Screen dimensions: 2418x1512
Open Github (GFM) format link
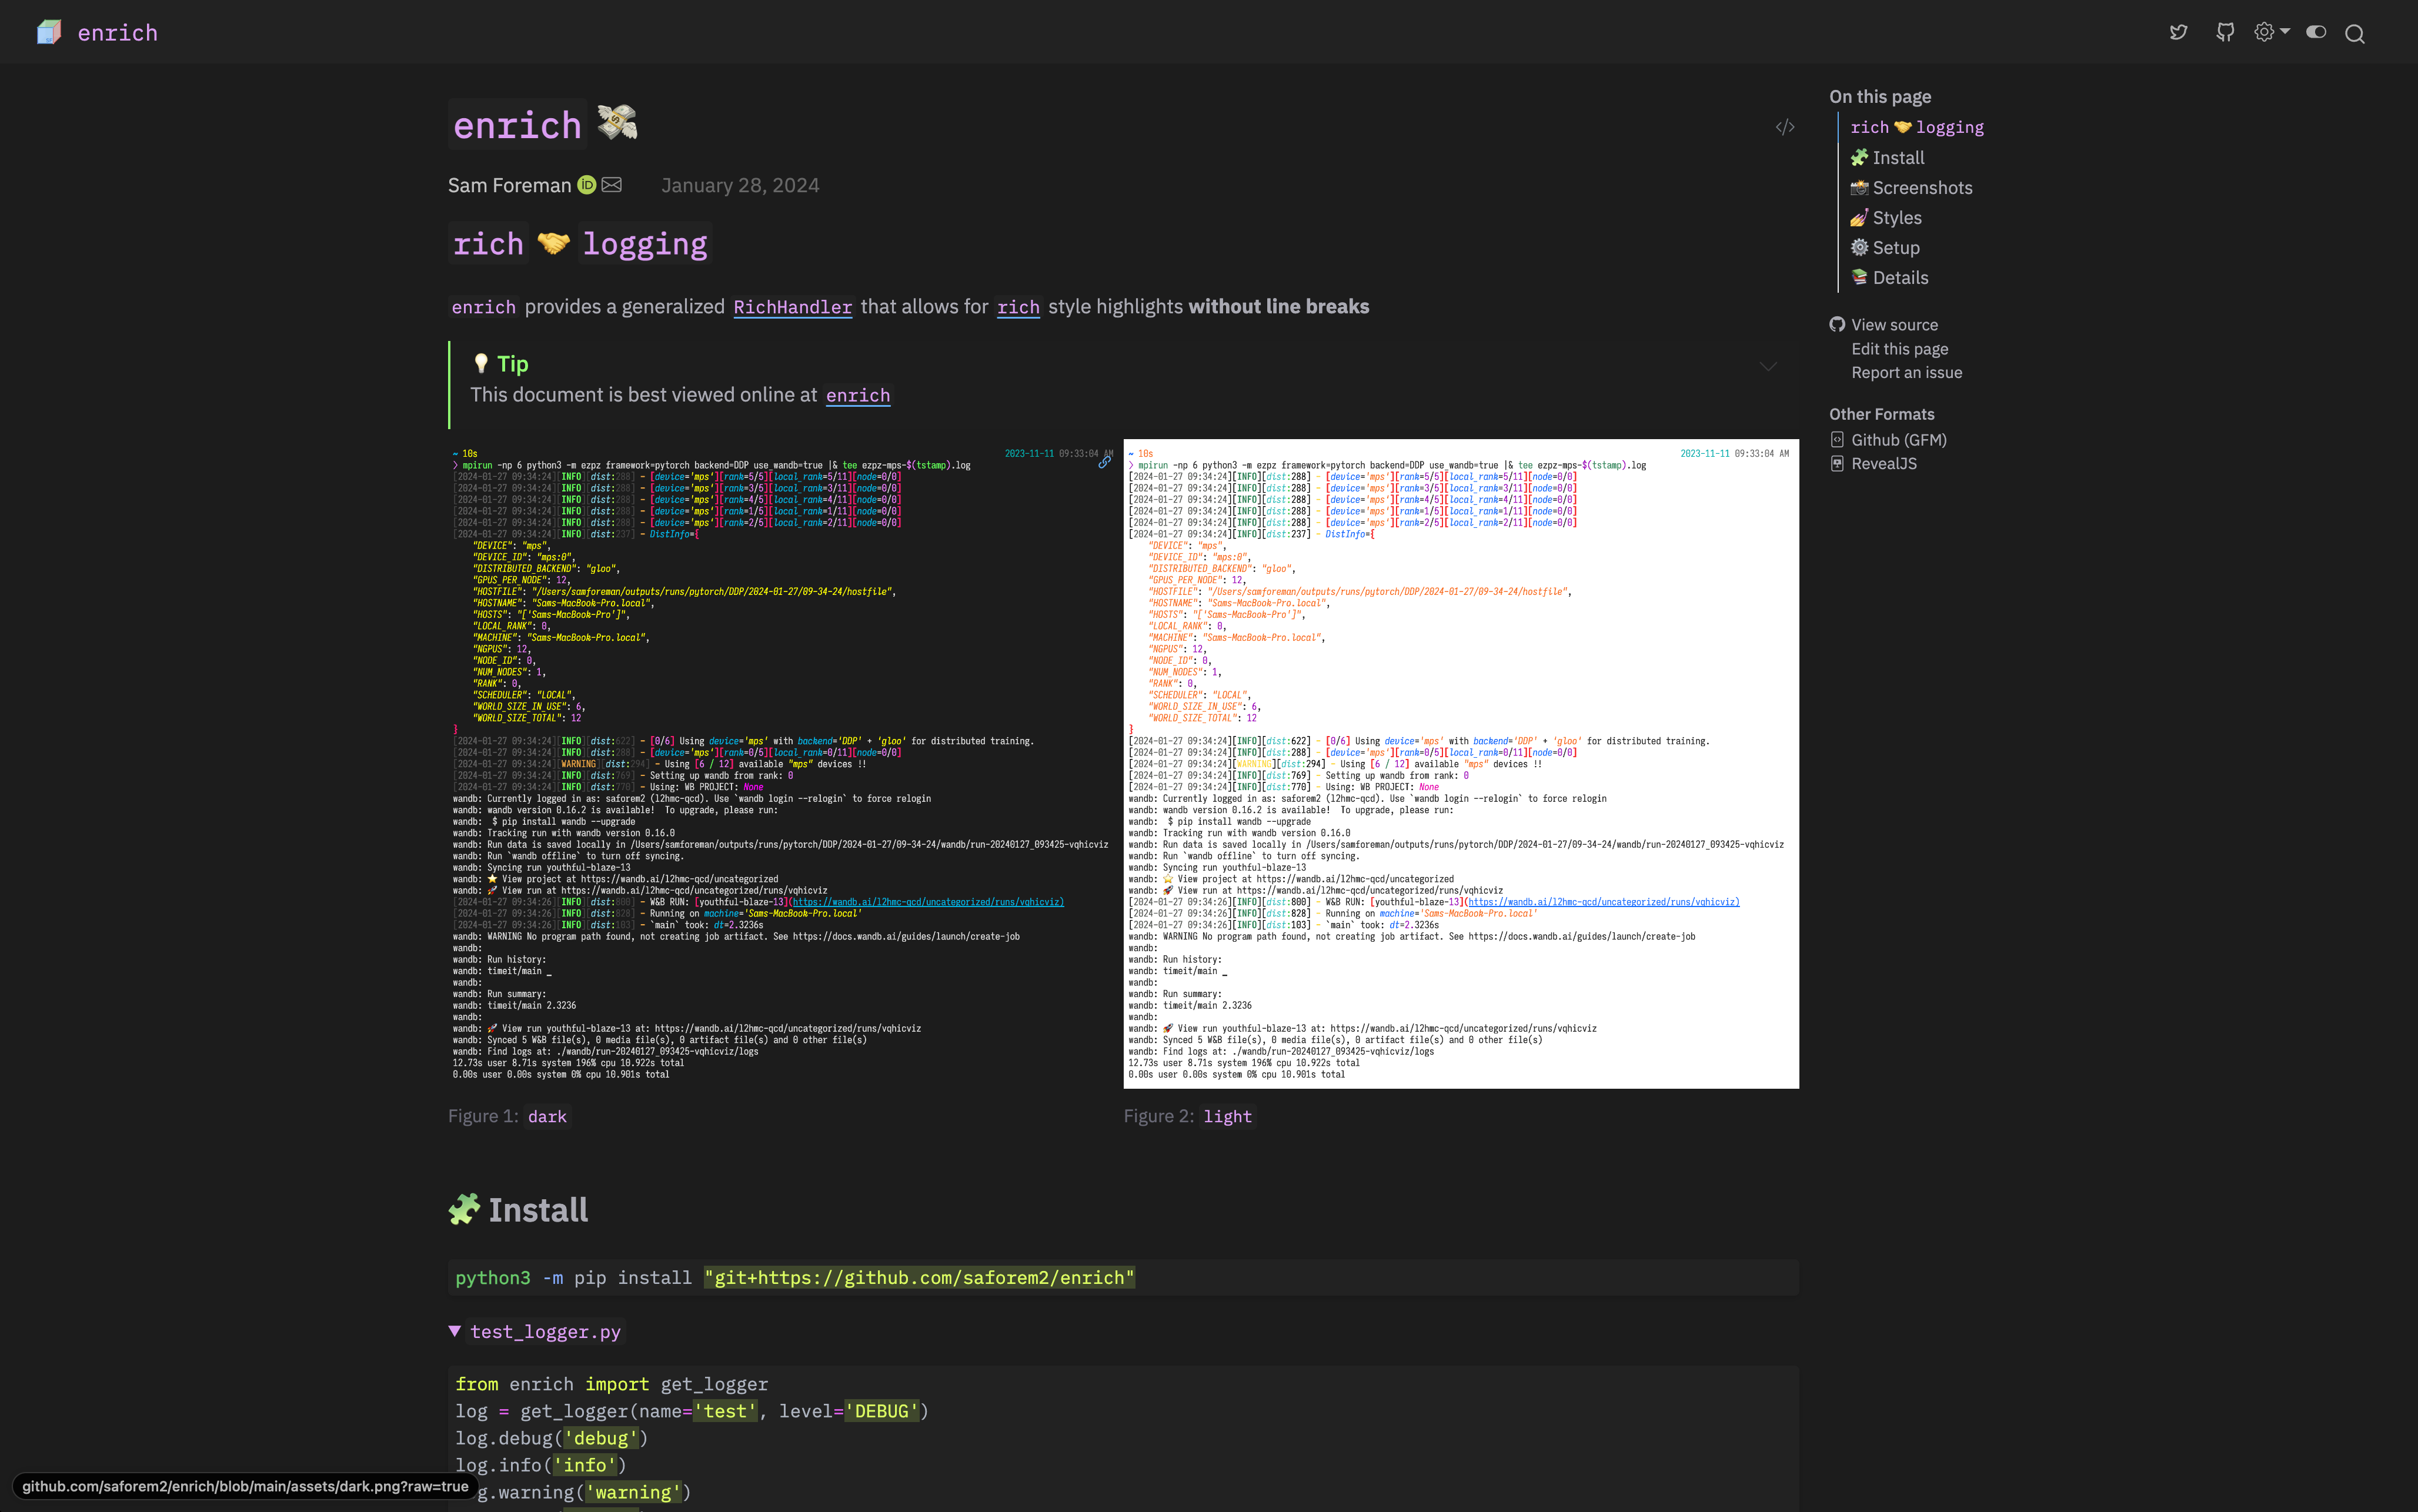click(x=1898, y=440)
